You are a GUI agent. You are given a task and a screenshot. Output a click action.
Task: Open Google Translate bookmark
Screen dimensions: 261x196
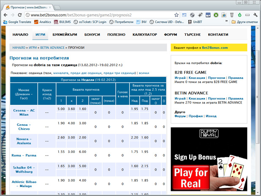(x=17, y=22)
